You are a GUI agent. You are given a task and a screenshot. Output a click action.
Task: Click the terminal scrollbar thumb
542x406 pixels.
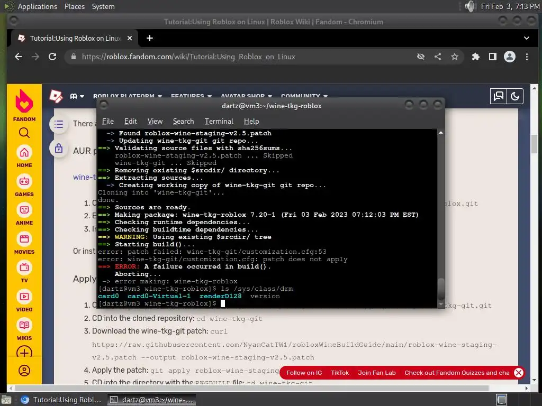point(441,289)
